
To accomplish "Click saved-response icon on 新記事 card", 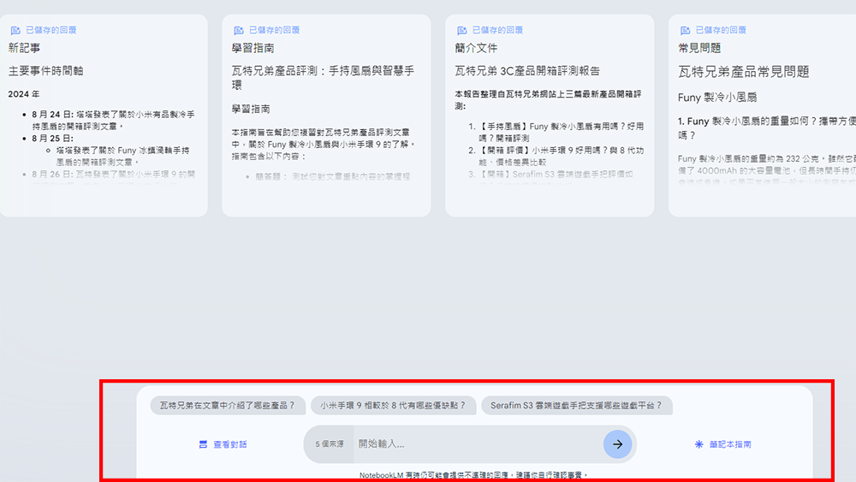I will [15, 31].
